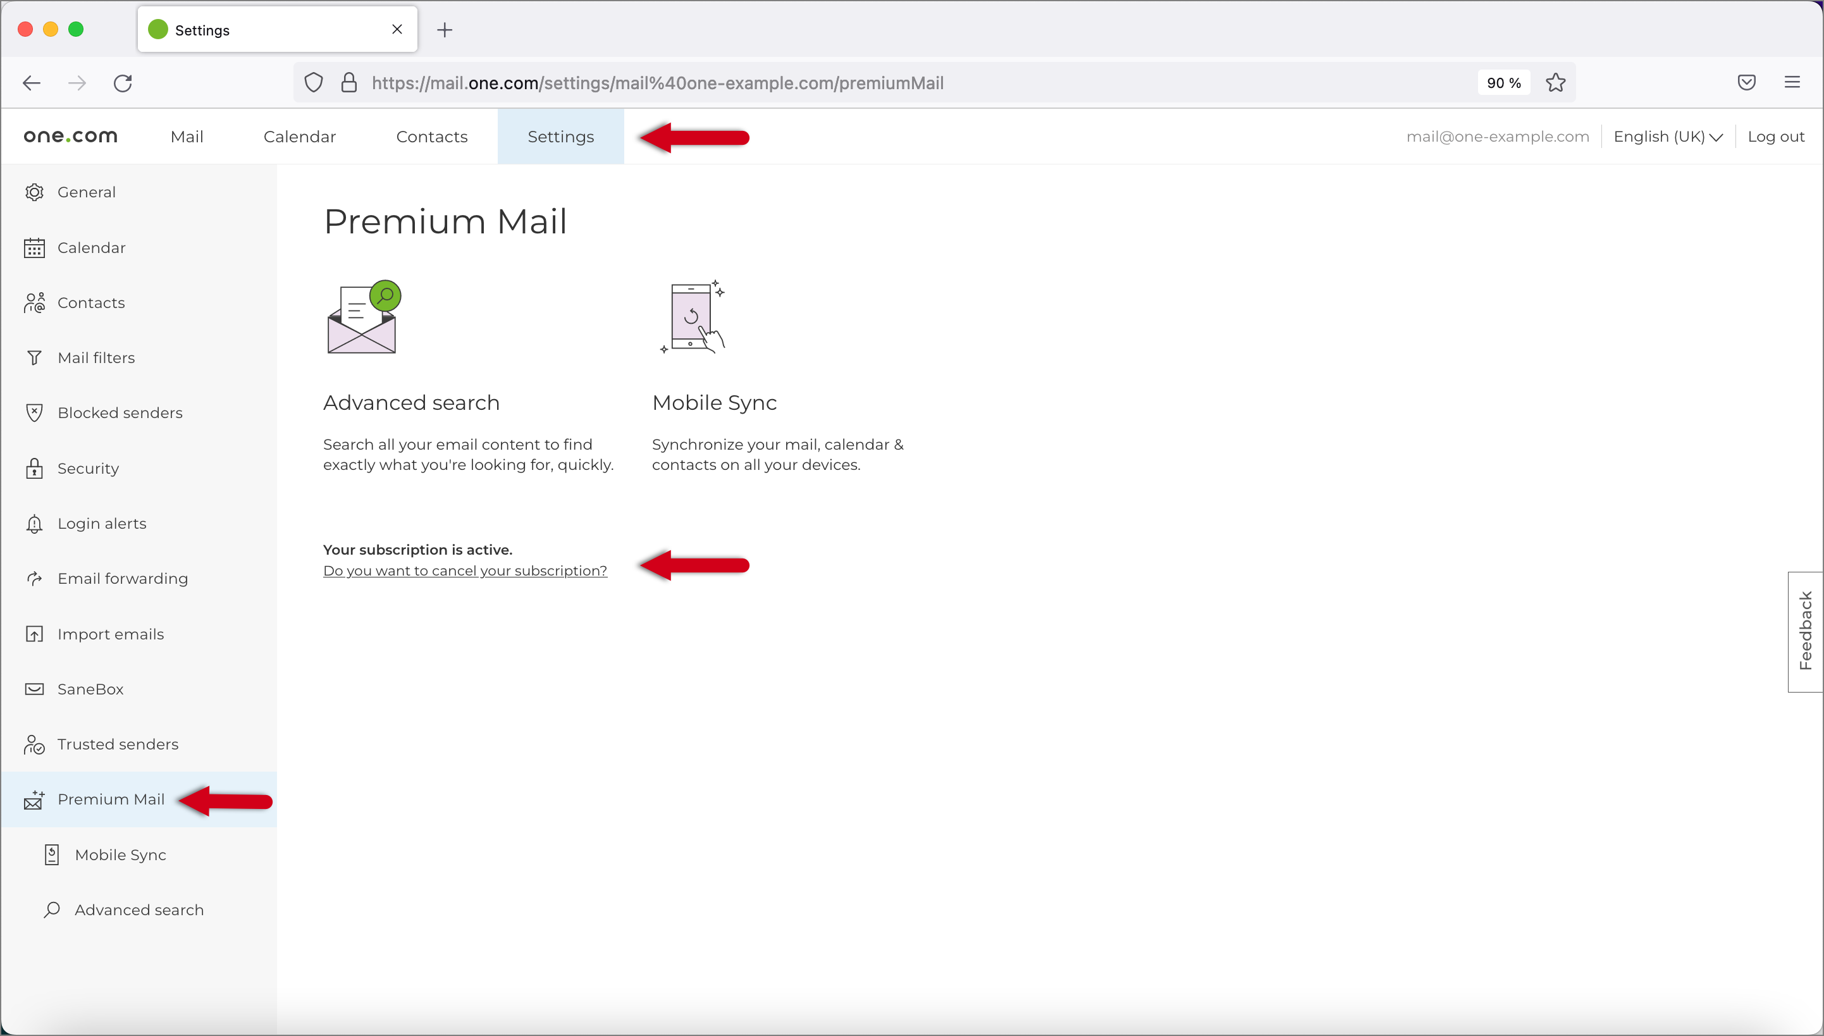Click the Login alerts bell icon

tap(34, 524)
